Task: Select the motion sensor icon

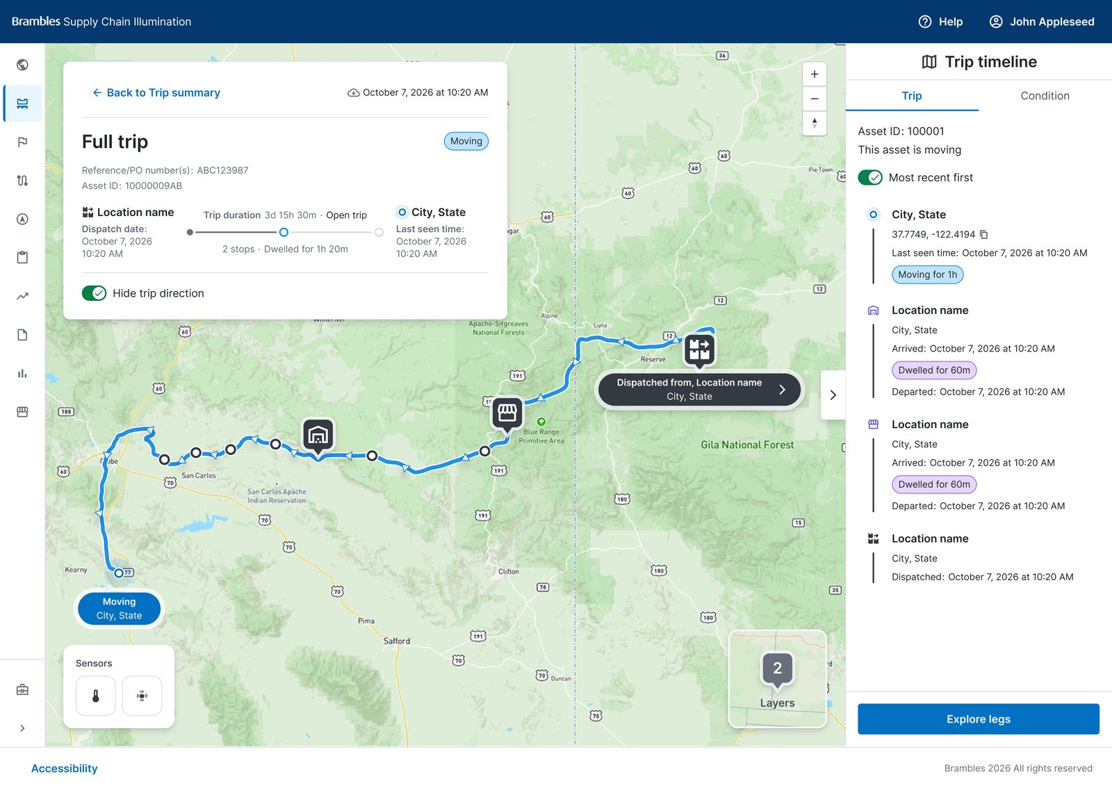Action: [142, 696]
